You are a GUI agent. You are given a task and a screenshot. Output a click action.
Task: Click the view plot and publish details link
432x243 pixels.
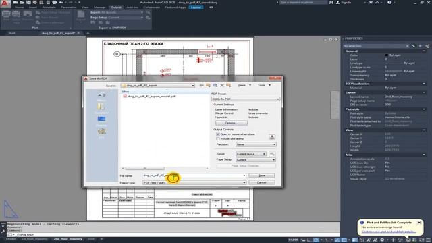click(389, 232)
